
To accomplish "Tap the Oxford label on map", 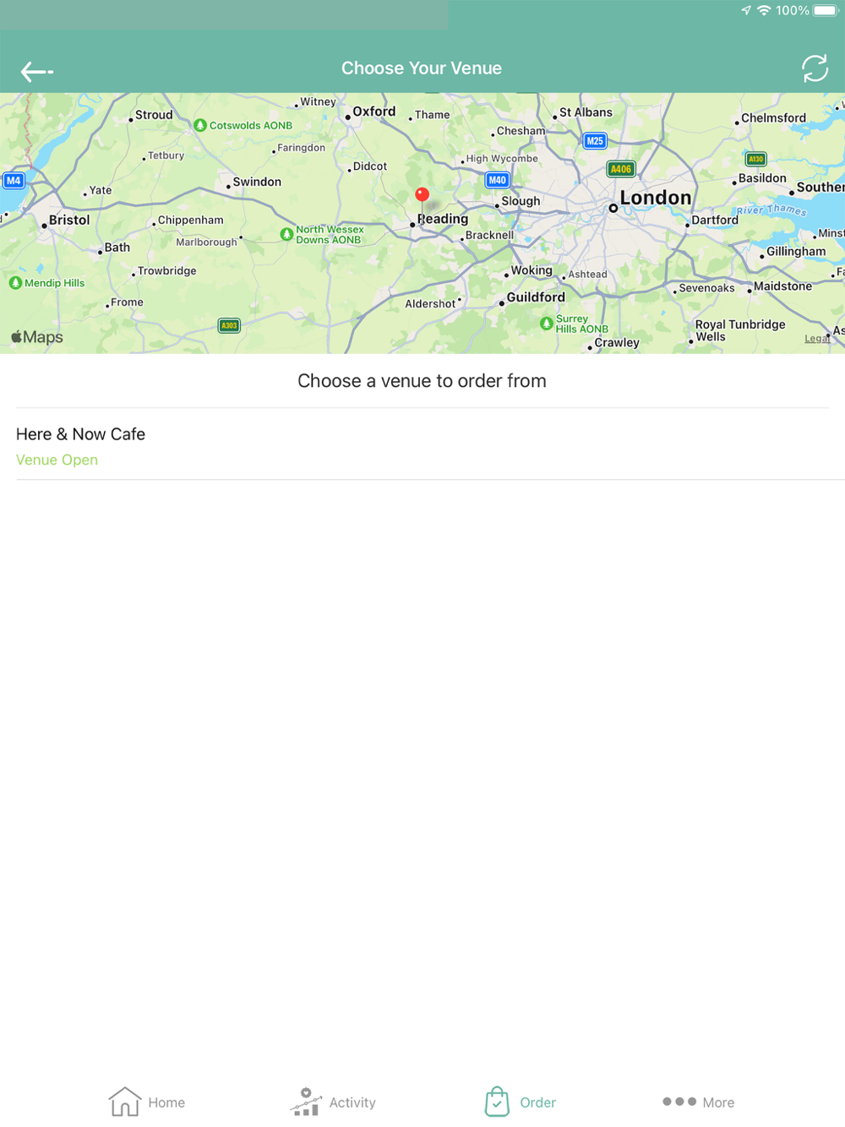I will click(x=373, y=112).
